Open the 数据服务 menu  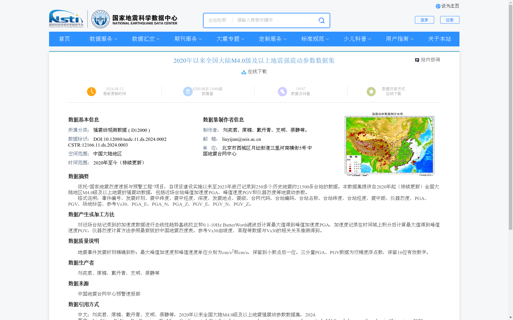[x=101, y=39]
